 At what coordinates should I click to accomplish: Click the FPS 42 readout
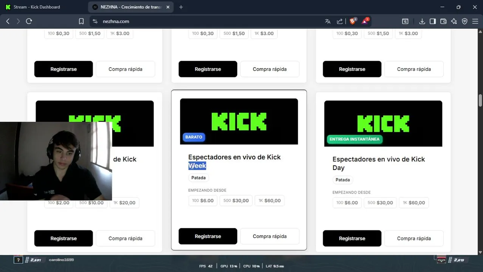(x=206, y=266)
